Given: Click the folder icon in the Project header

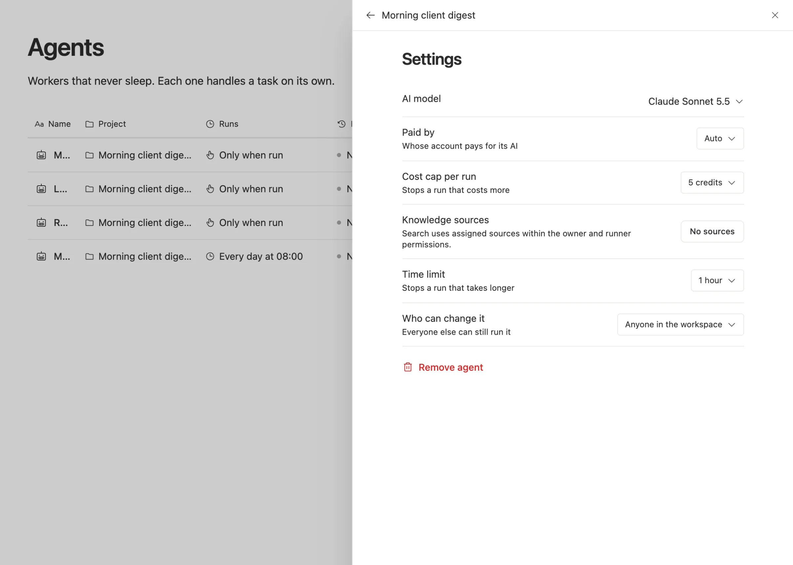Looking at the screenshot, I should pos(90,124).
